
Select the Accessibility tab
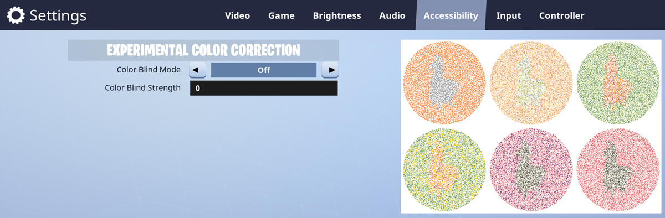click(451, 15)
